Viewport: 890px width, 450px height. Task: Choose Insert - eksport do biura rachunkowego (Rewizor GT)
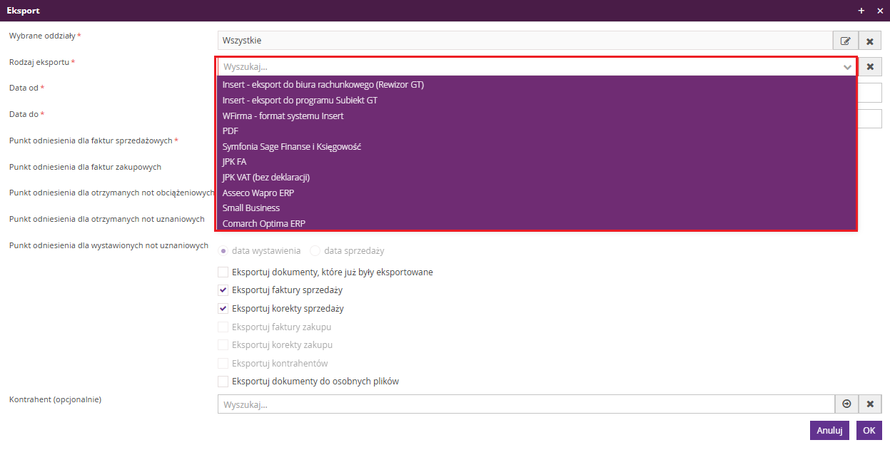536,84
